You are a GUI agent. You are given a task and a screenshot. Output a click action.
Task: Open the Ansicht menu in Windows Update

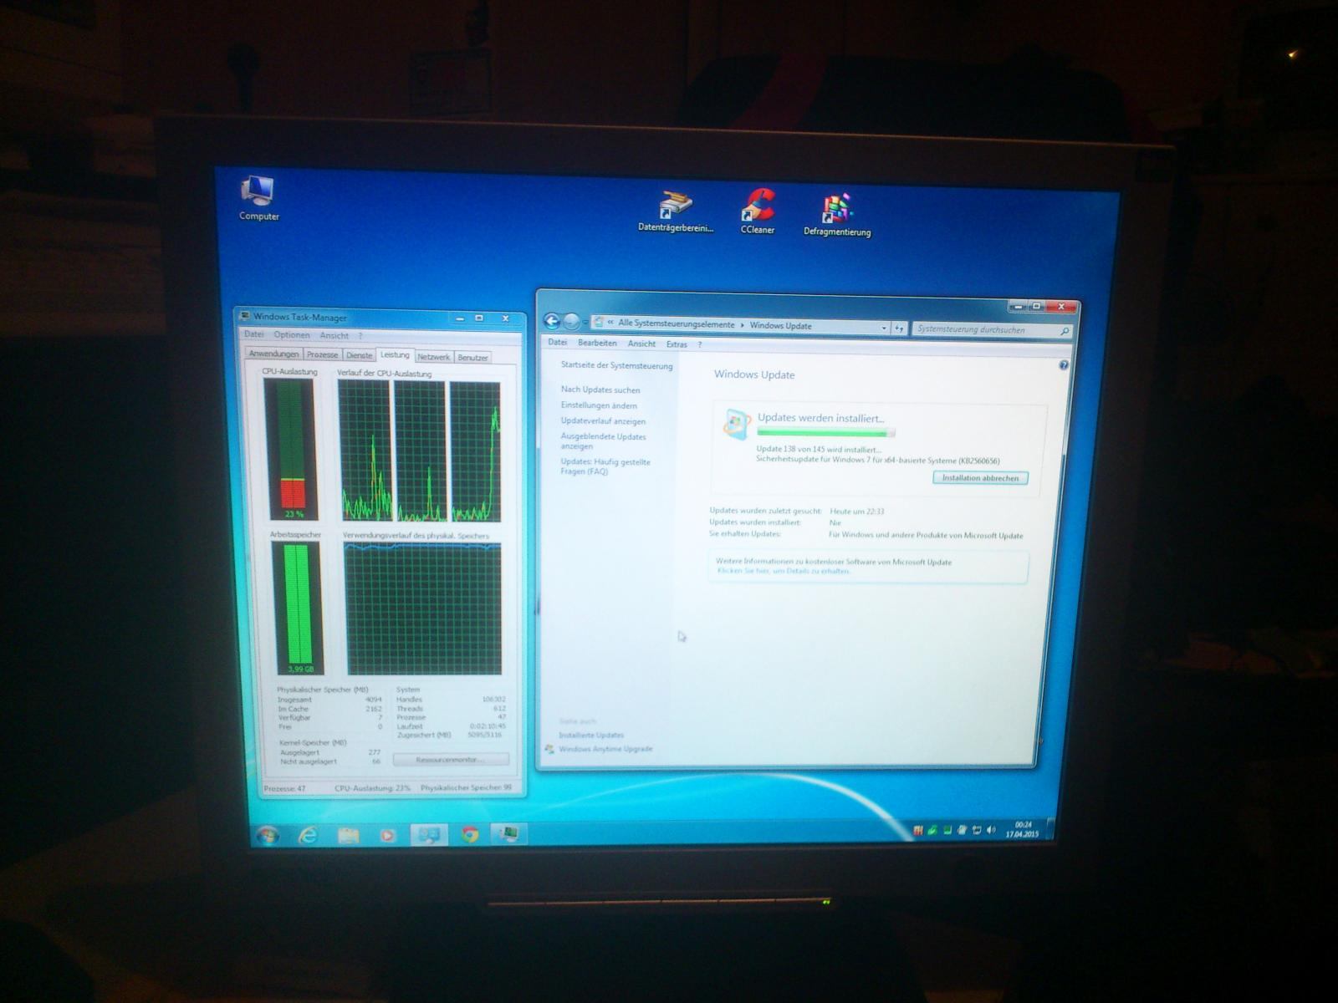(641, 344)
